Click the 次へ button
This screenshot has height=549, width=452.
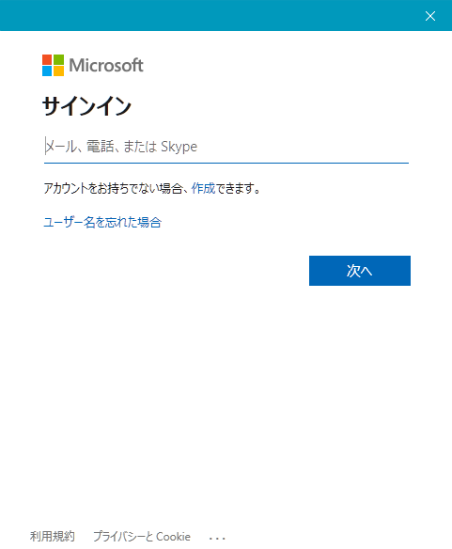point(360,271)
